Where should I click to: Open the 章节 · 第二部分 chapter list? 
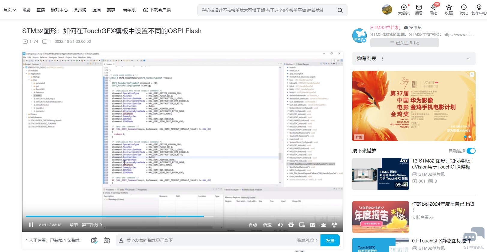coord(86,225)
